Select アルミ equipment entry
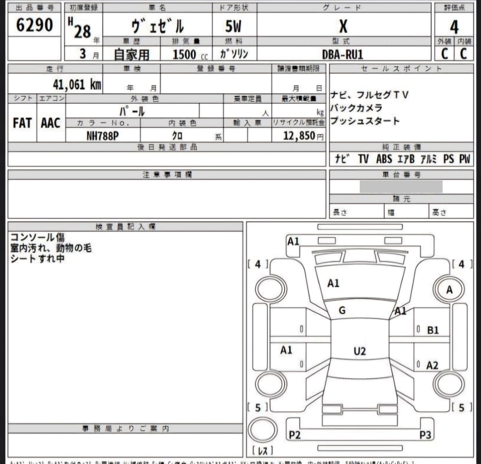The height and width of the screenshot is (464, 481). pos(428,158)
